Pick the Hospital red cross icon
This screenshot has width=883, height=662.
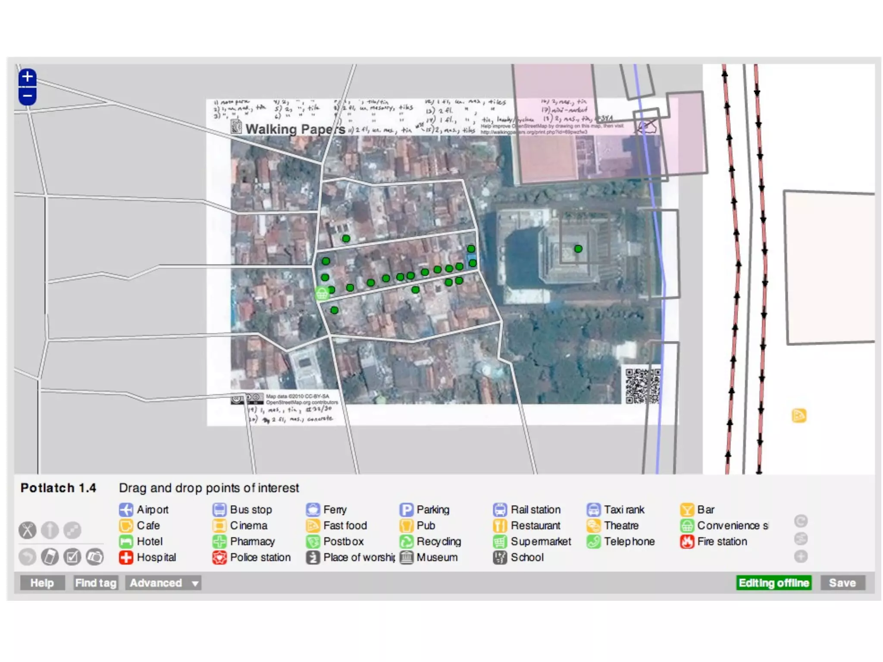click(x=126, y=557)
